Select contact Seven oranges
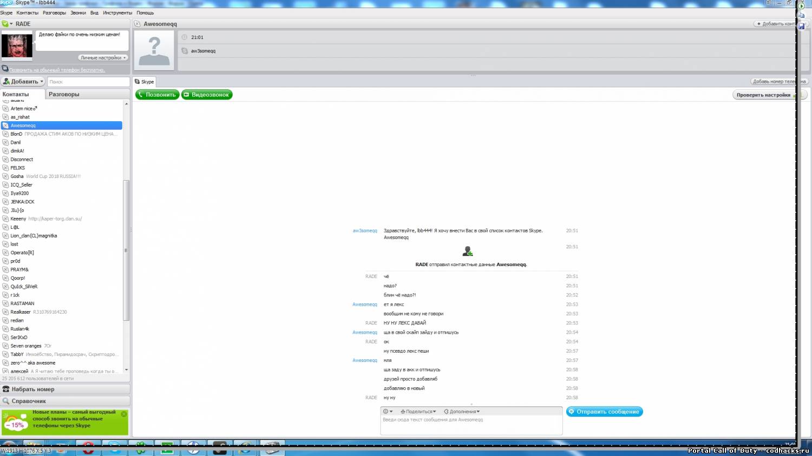 coord(62,346)
